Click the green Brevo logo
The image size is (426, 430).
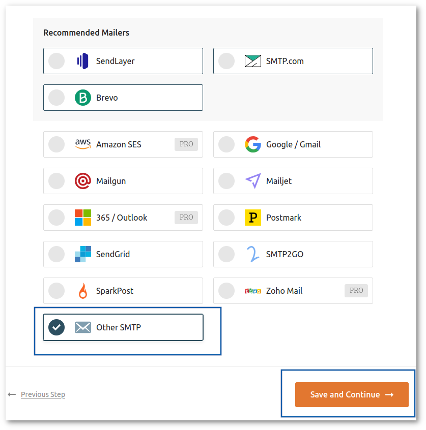(x=82, y=98)
